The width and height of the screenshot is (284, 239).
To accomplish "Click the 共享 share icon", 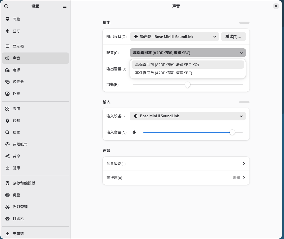I will (x=7, y=156).
